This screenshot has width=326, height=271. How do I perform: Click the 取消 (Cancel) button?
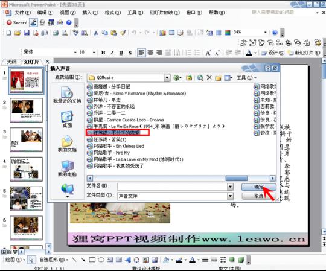pyautogui.click(x=259, y=196)
